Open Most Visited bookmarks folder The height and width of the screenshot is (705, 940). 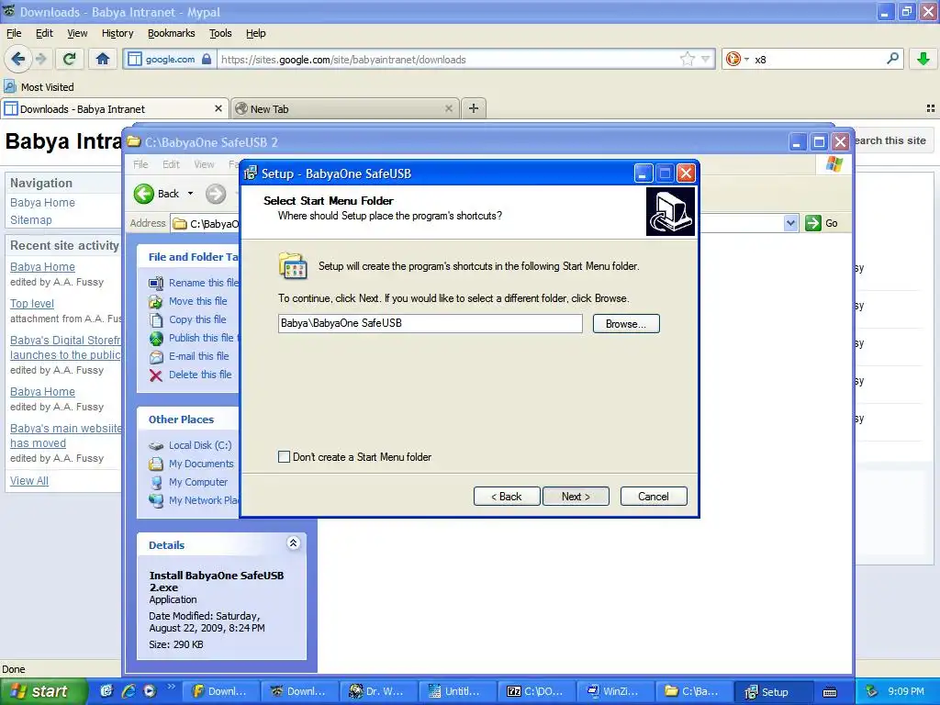[39, 87]
